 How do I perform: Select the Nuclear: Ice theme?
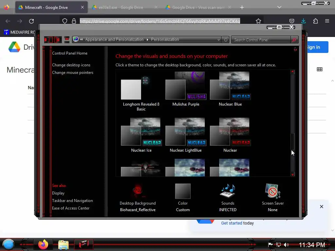point(141,135)
